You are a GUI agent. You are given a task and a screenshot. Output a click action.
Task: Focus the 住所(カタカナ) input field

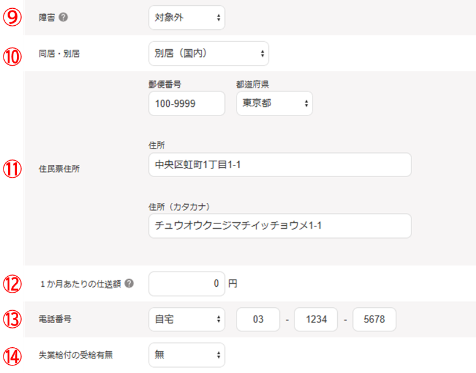[x=279, y=226]
